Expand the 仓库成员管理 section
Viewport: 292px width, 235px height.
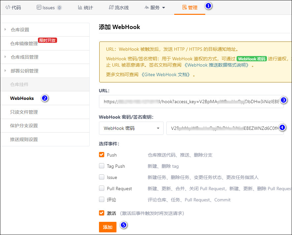click(45, 57)
